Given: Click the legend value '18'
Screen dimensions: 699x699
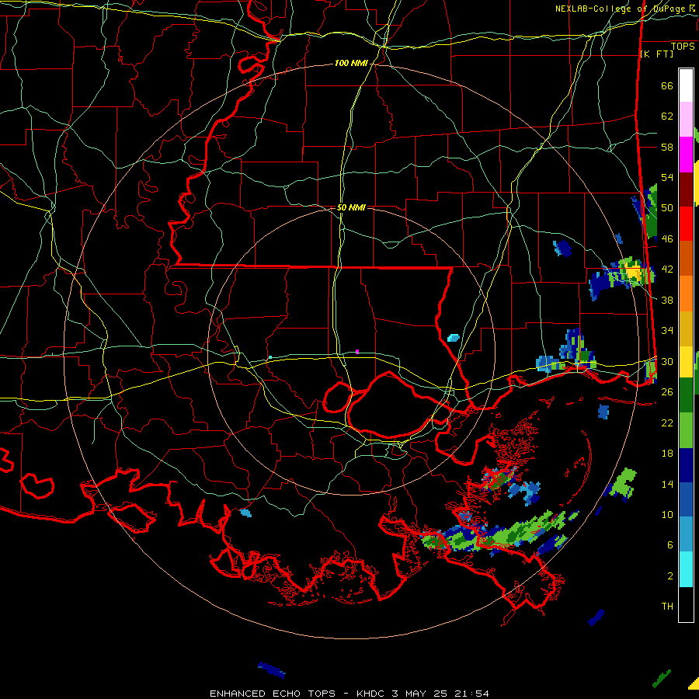Looking at the screenshot, I should pos(667,454).
